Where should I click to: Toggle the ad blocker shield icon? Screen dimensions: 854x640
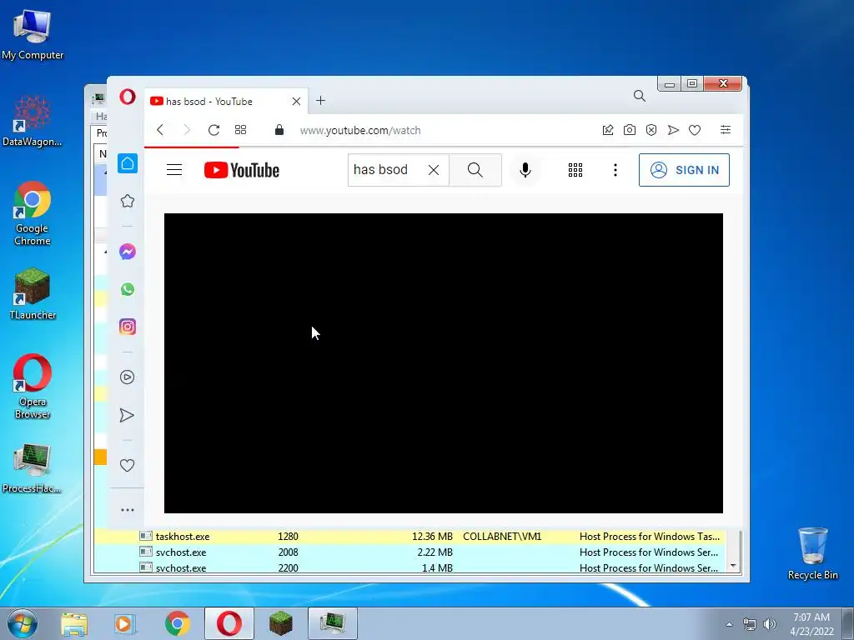click(x=651, y=130)
